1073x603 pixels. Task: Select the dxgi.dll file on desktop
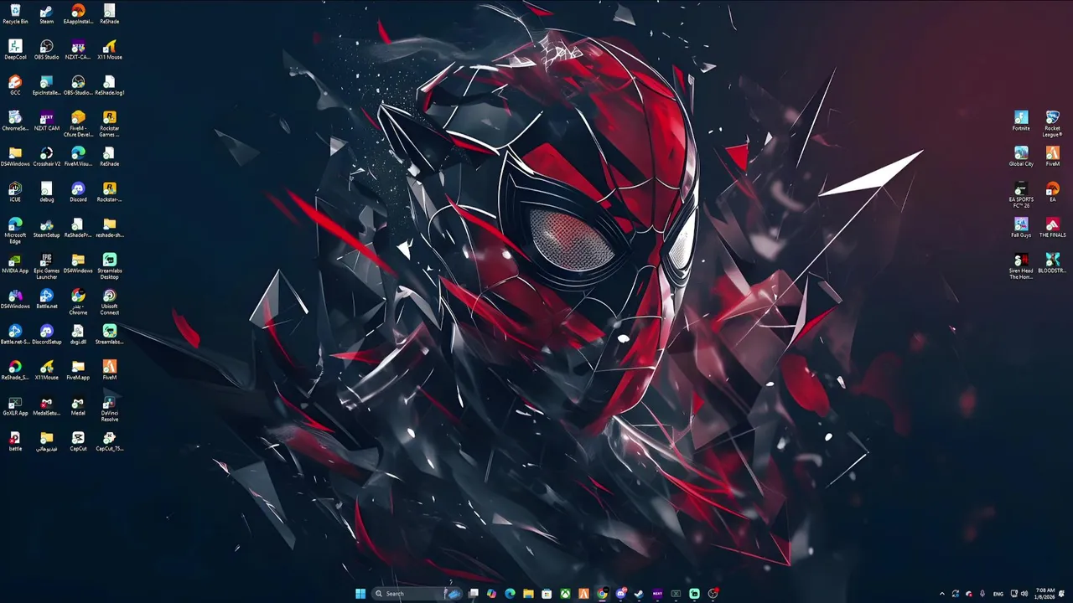click(78, 334)
